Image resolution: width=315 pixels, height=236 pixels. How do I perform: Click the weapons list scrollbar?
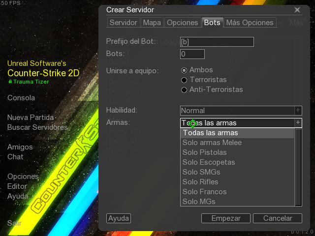point(298,167)
